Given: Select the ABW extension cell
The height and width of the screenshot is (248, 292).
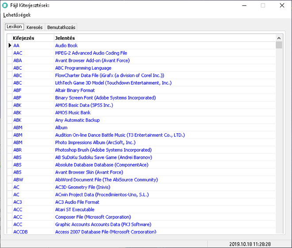Looking at the screenshot, I should (x=33, y=180).
